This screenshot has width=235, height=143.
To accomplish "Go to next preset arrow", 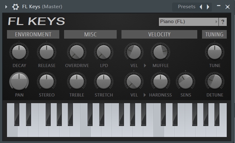I will (208, 7).
